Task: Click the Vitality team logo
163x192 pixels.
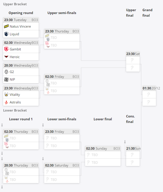Action: point(6,95)
